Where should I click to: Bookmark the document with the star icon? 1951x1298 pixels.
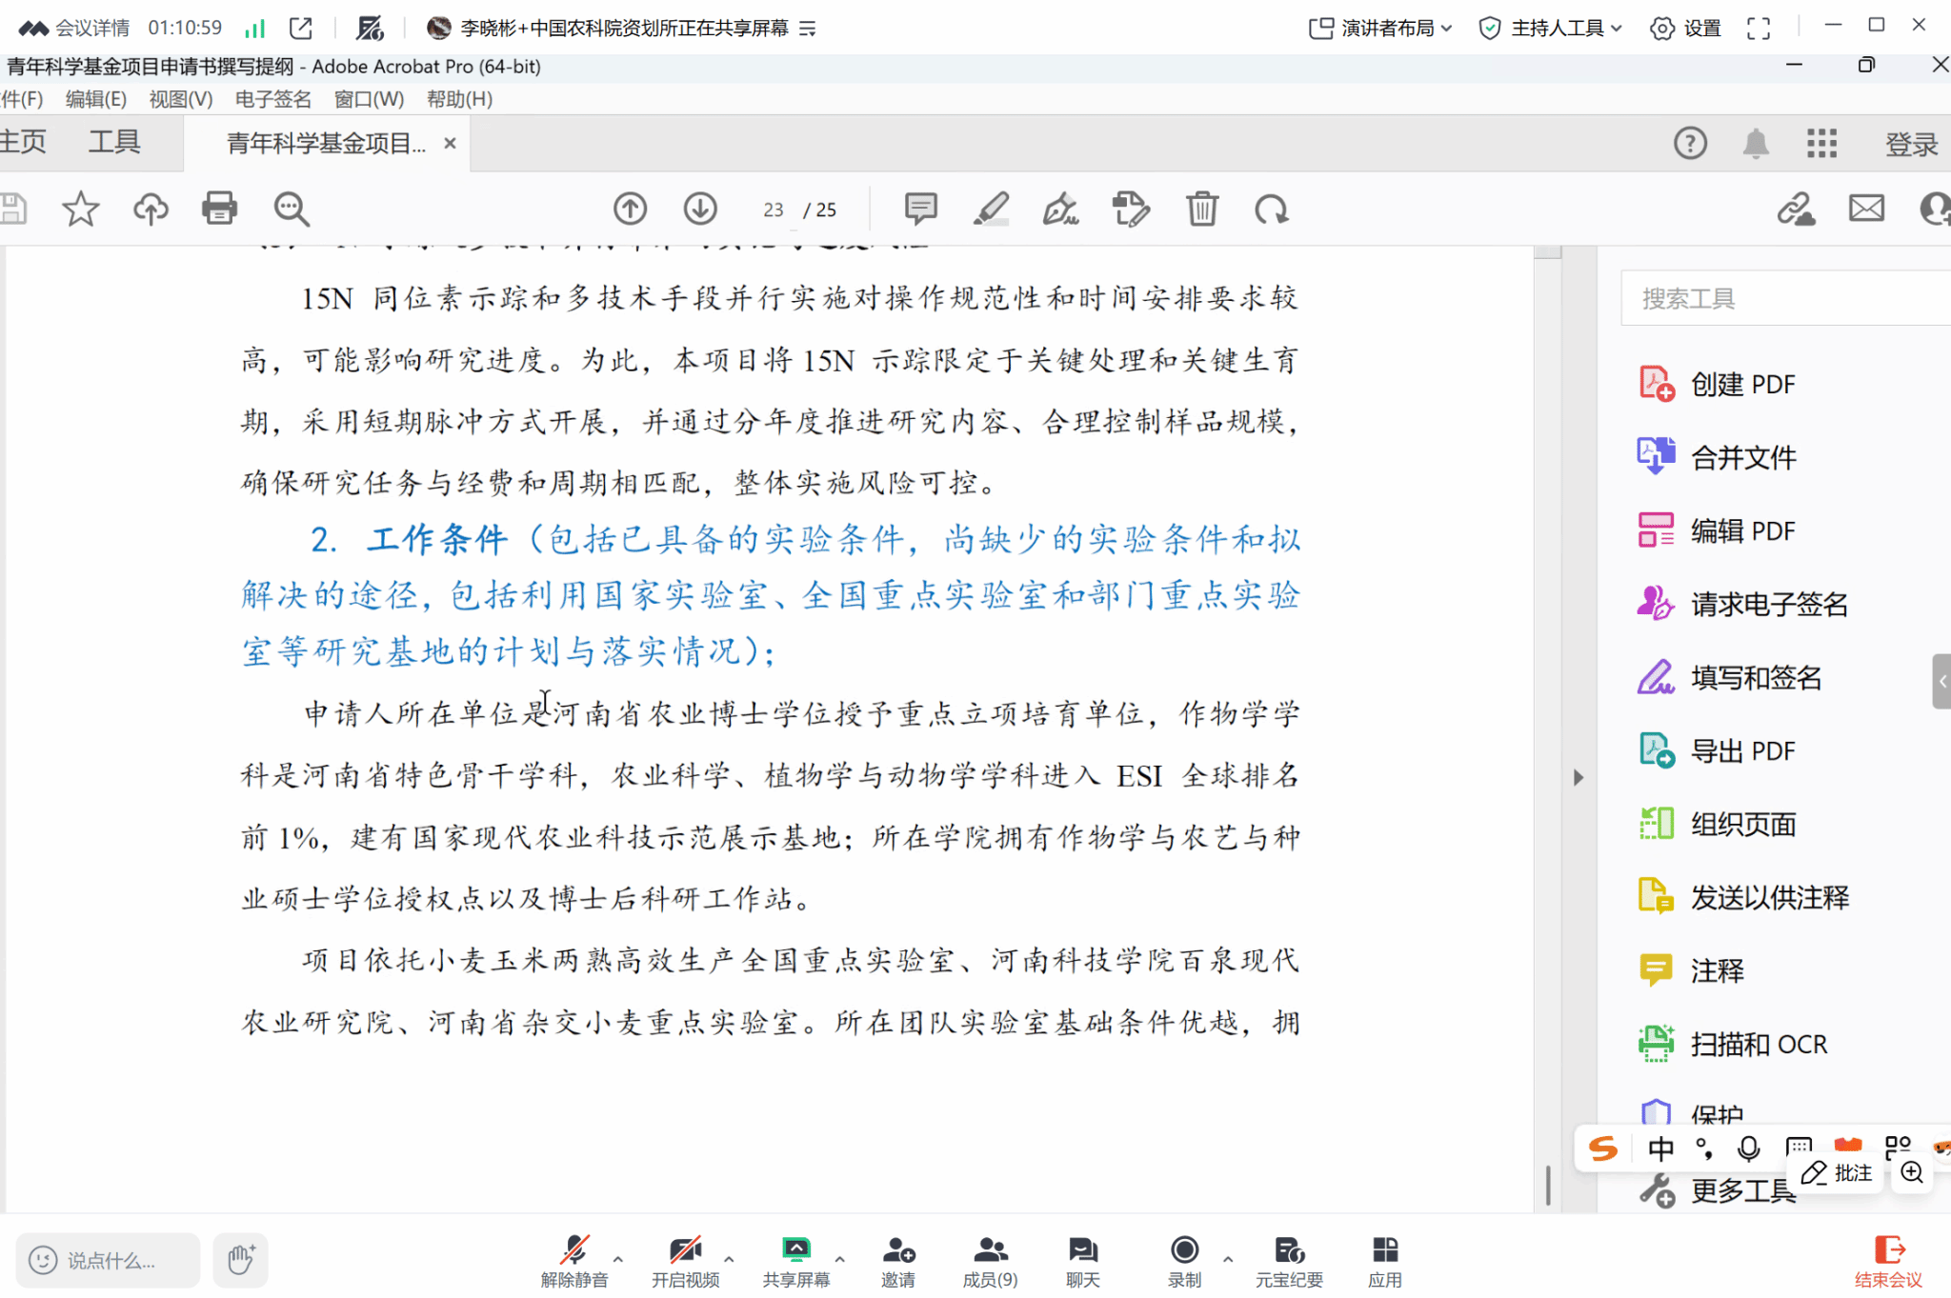click(80, 209)
